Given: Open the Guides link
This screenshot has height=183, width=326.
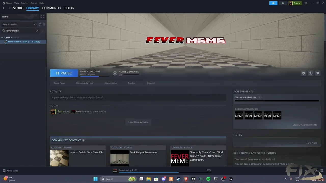Looking at the screenshot, I should (131, 83).
